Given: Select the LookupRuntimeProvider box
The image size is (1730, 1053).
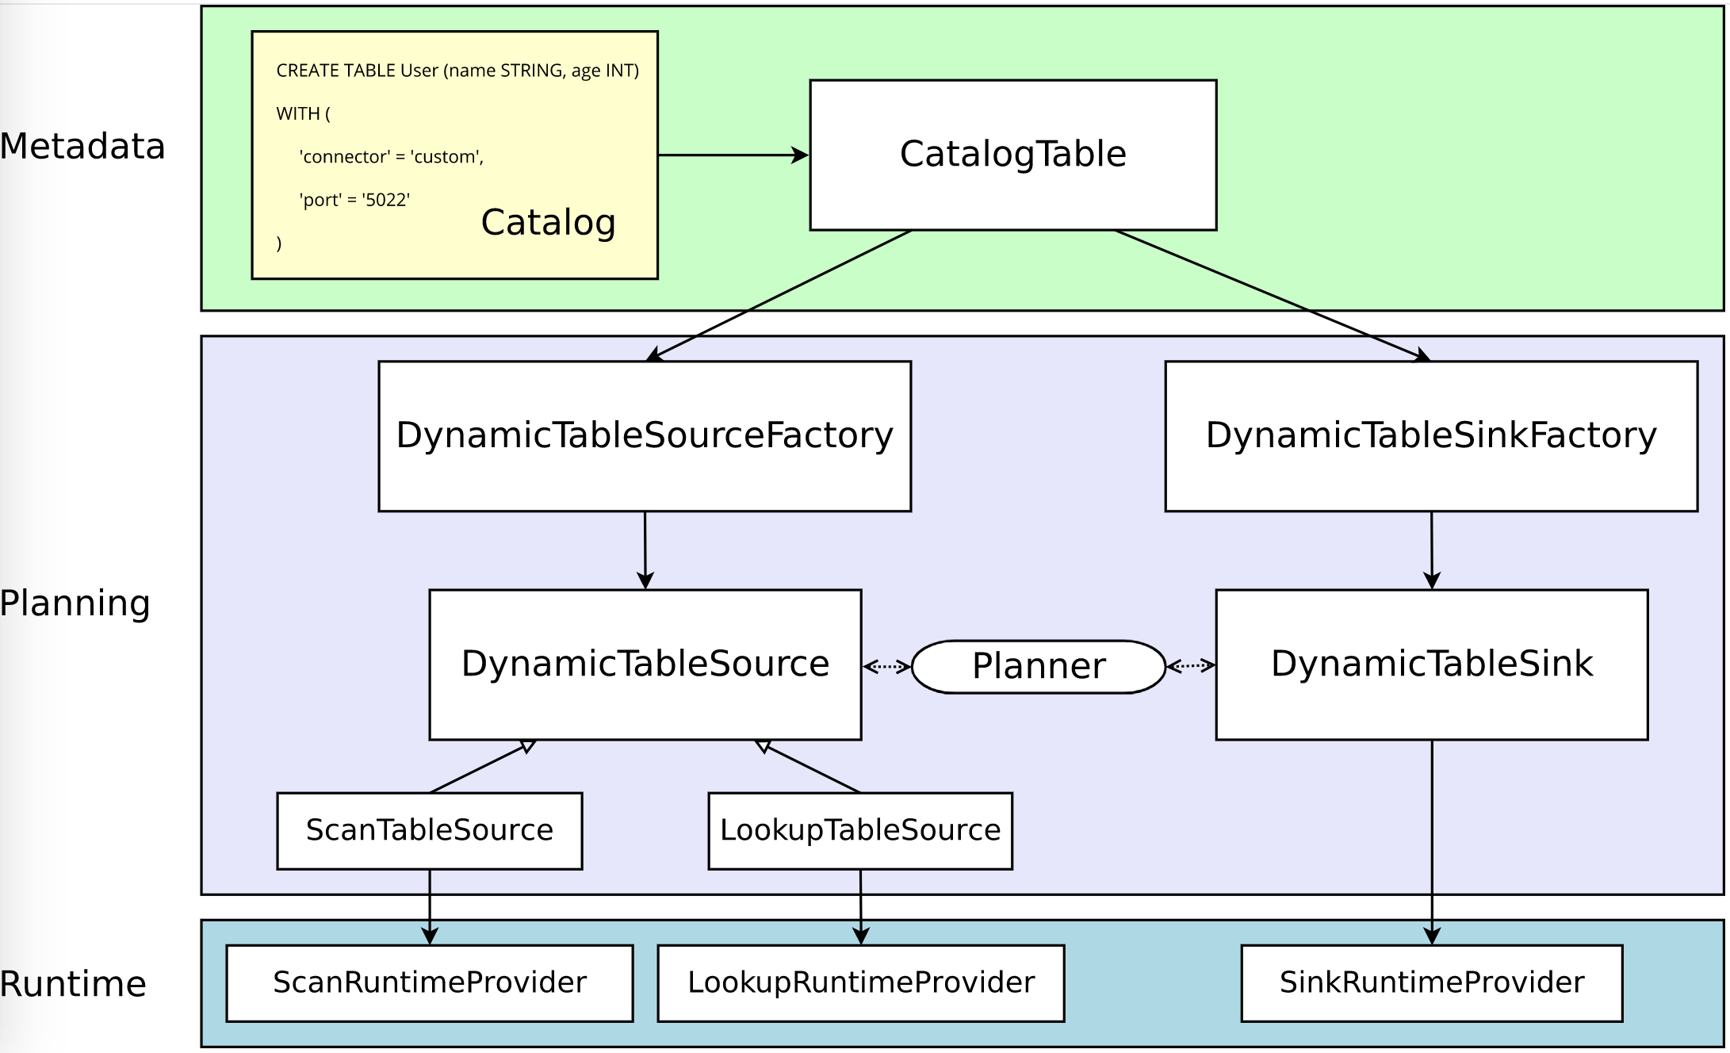Looking at the screenshot, I should 860,983.
